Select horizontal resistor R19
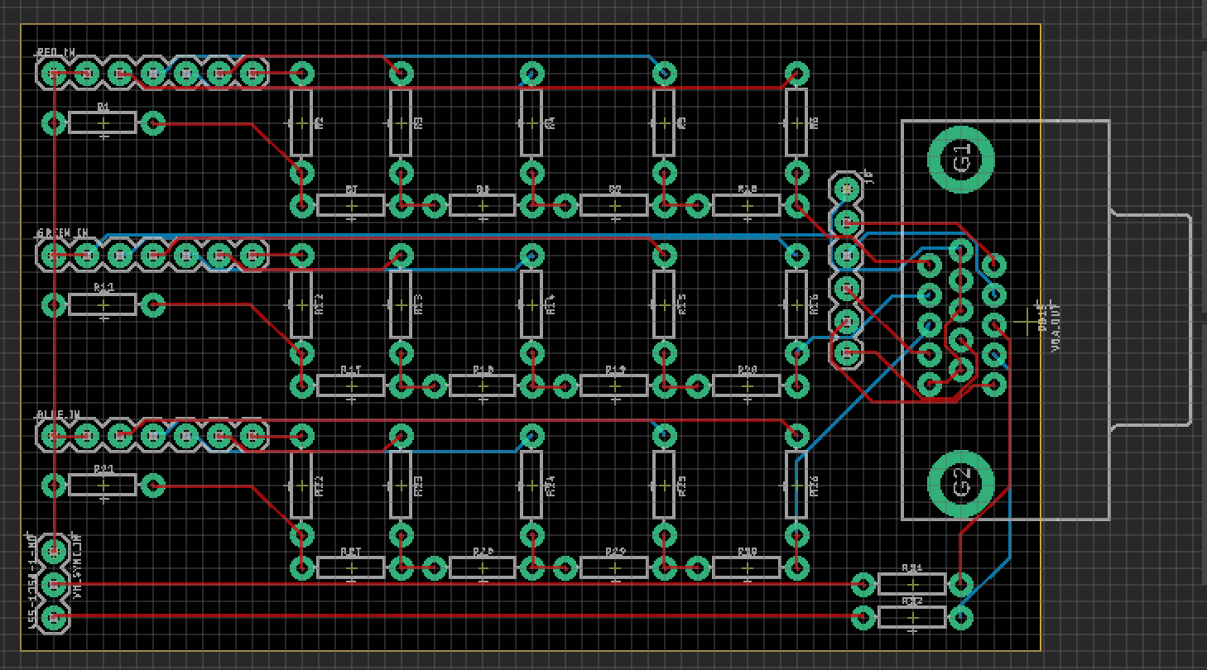 click(614, 385)
